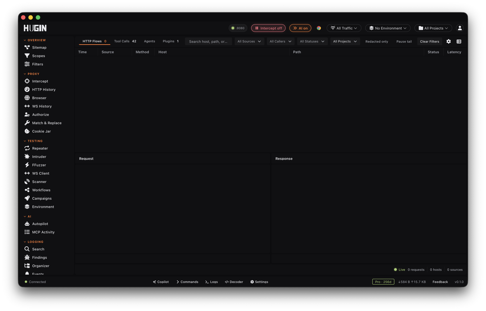Open Settings from the bottom bar
Viewport: 486px width, 311px height.
pyautogui.click(x=259, y=282)
